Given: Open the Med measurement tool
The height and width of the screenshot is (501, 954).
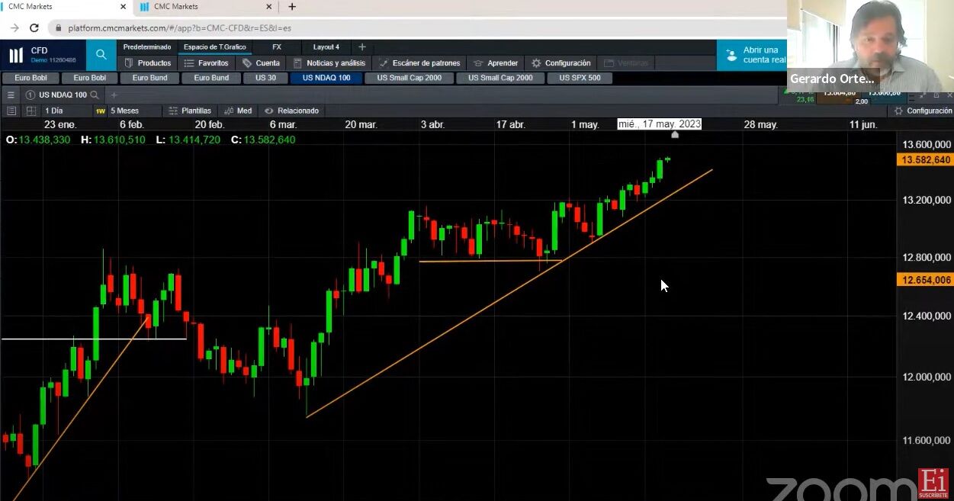Looking at the screenshot, I should [237, 111].
